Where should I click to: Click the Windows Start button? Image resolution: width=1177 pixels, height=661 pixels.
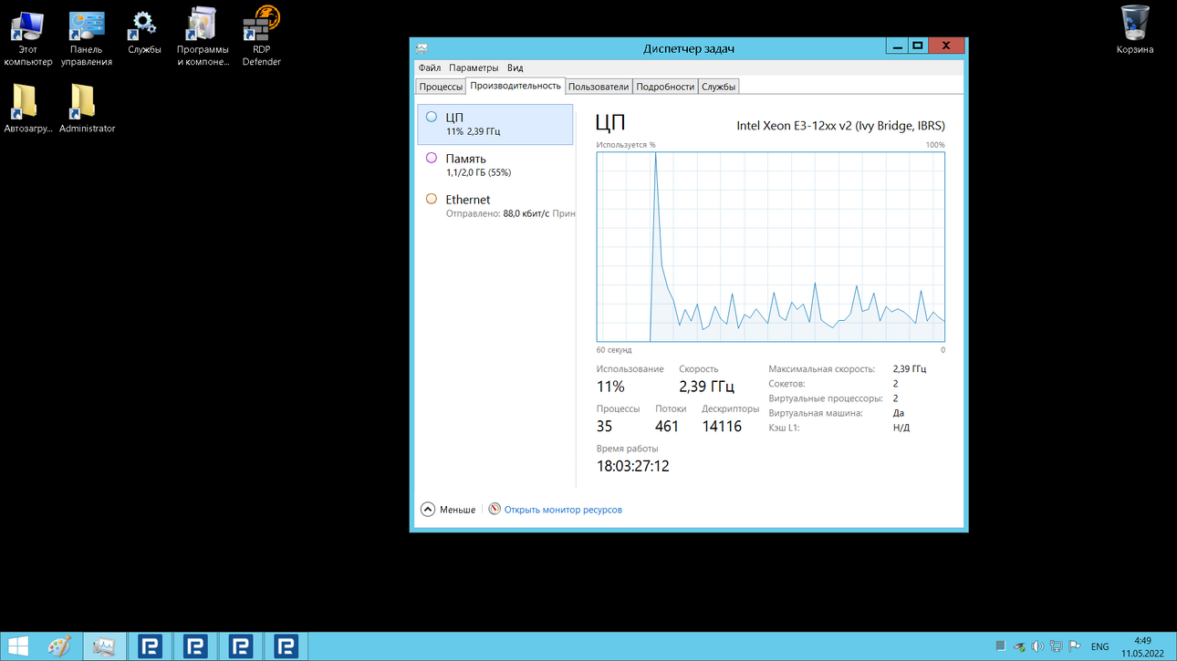coord(18,646)
